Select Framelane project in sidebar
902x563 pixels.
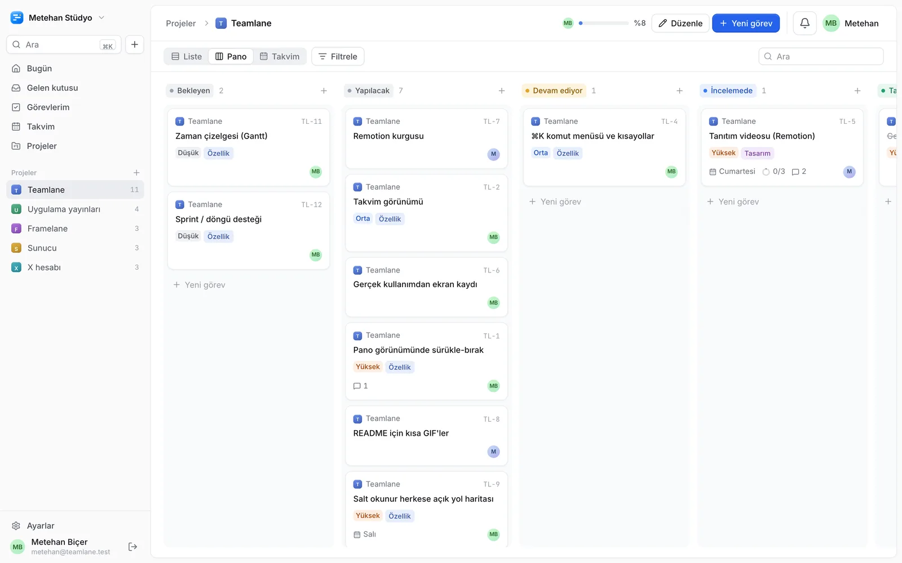[75, 229]
